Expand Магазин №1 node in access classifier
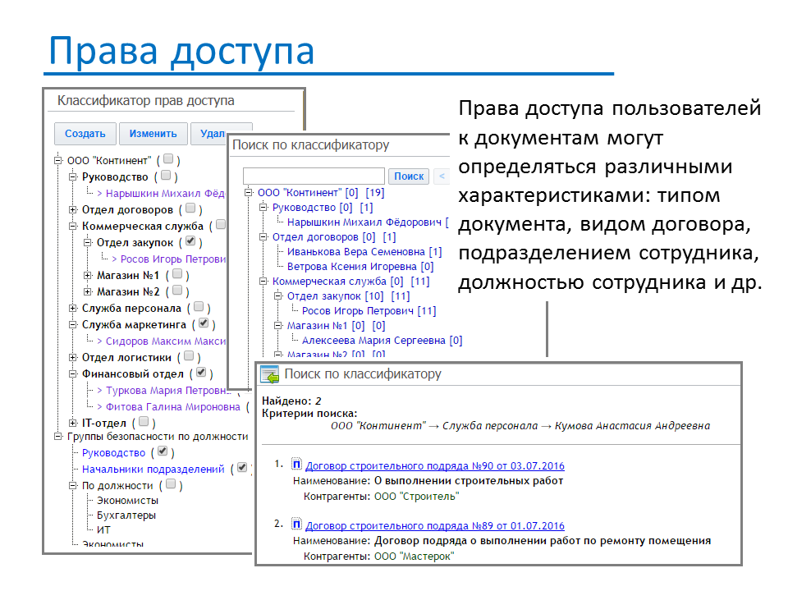Image resolution: width=788 pixels, height=591 pixels. coord(88,276)
